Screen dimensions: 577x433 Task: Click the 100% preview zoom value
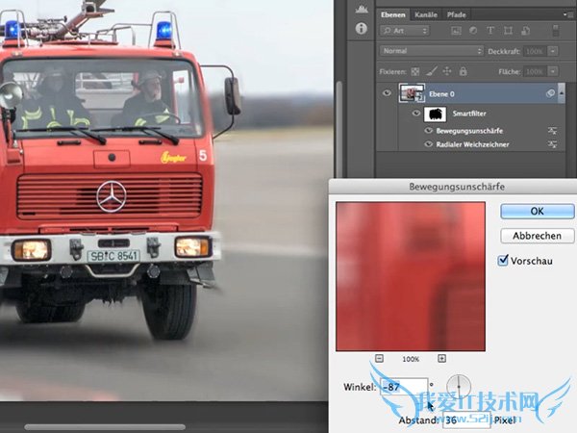pos(411,359)
